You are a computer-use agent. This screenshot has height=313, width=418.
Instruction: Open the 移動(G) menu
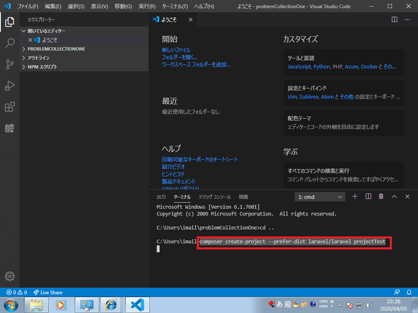click(x=123, y=6)
